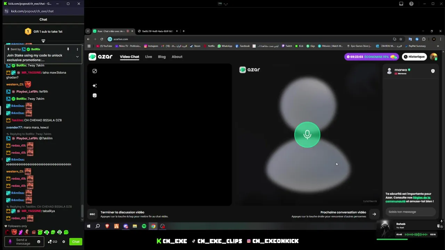Image resolution: width=445 pixels, height=250 pixels.
Task: Close the Azar browser tab
Action: coord(132,31)
